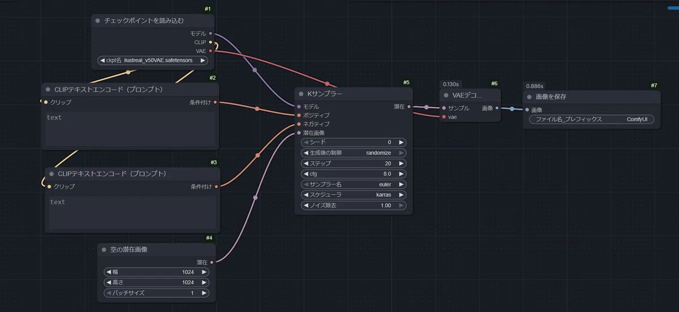This screenshot has height=312, width=679.
Task: Click the モデル input port on Kサンプラー
Action: pos(299,107)
